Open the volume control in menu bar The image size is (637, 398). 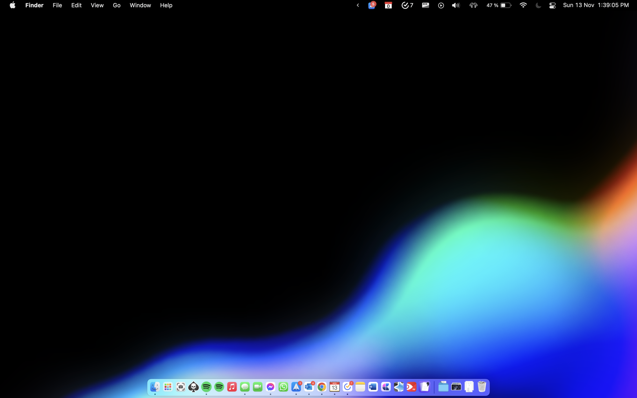456,5
